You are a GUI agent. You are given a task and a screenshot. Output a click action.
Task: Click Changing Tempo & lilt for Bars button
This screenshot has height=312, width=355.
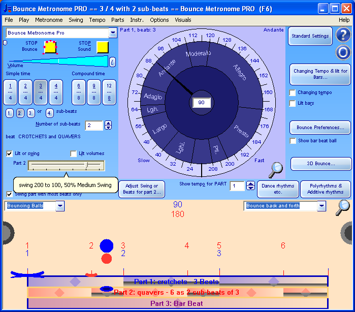[x=320, y=74]
